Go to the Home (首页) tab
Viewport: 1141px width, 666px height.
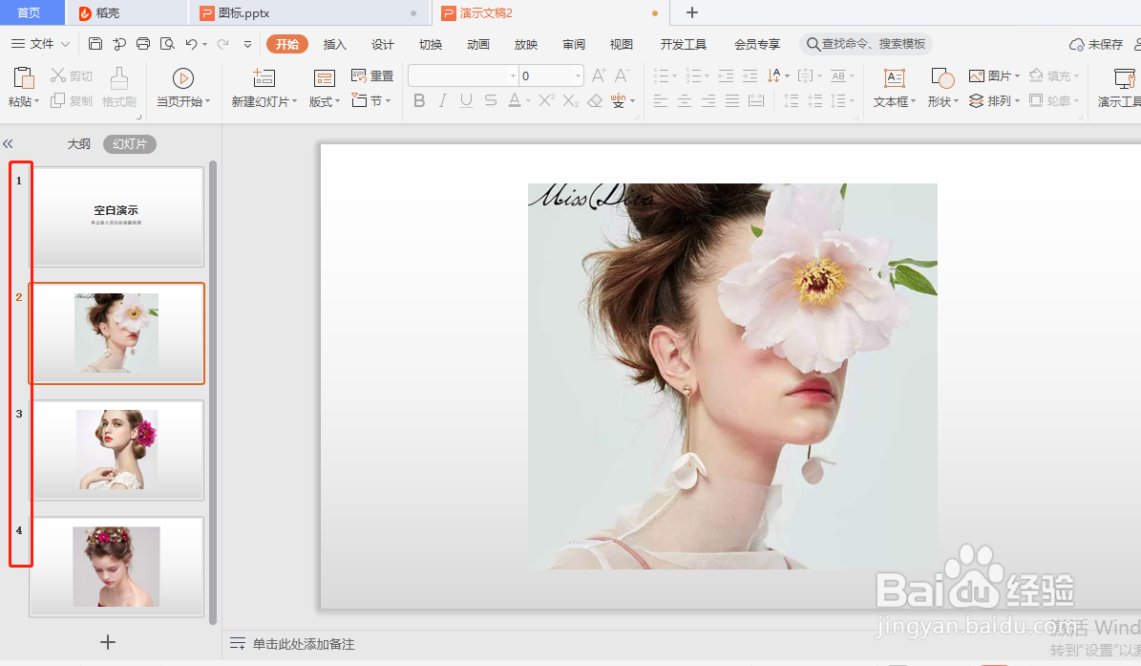click(29, 12)
